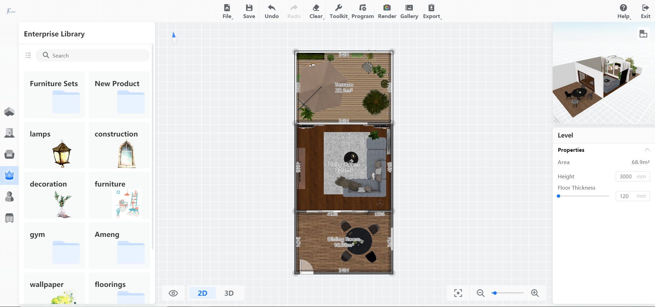Open the Clear menu
Viewport: 655px width, 307px height.
[316, 12]
